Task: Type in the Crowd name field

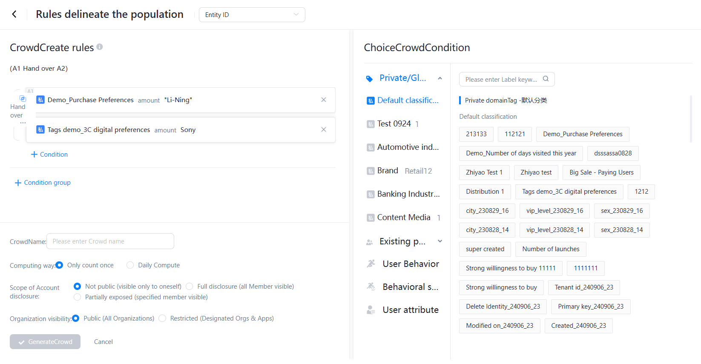Action: [110, 241]
